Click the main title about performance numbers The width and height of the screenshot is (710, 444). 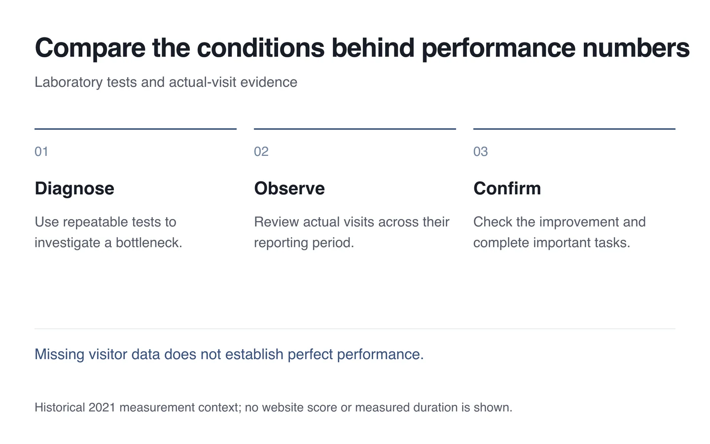tap(362, 48)
